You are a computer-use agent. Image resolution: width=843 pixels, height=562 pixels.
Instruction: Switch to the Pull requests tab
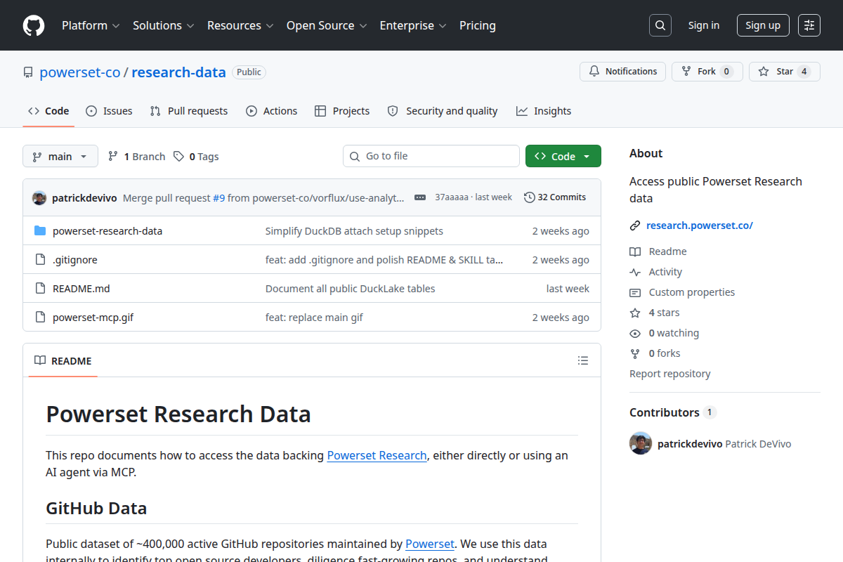pyautogui.click(x=189, y=111)
